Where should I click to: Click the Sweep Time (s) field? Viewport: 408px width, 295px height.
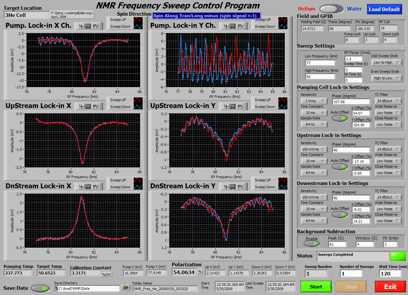(354, 70)
